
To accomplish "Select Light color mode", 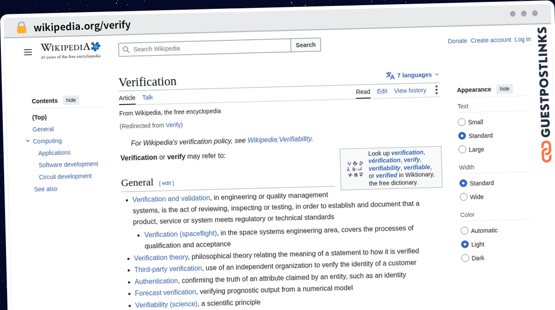I will [x=465, y=244].
